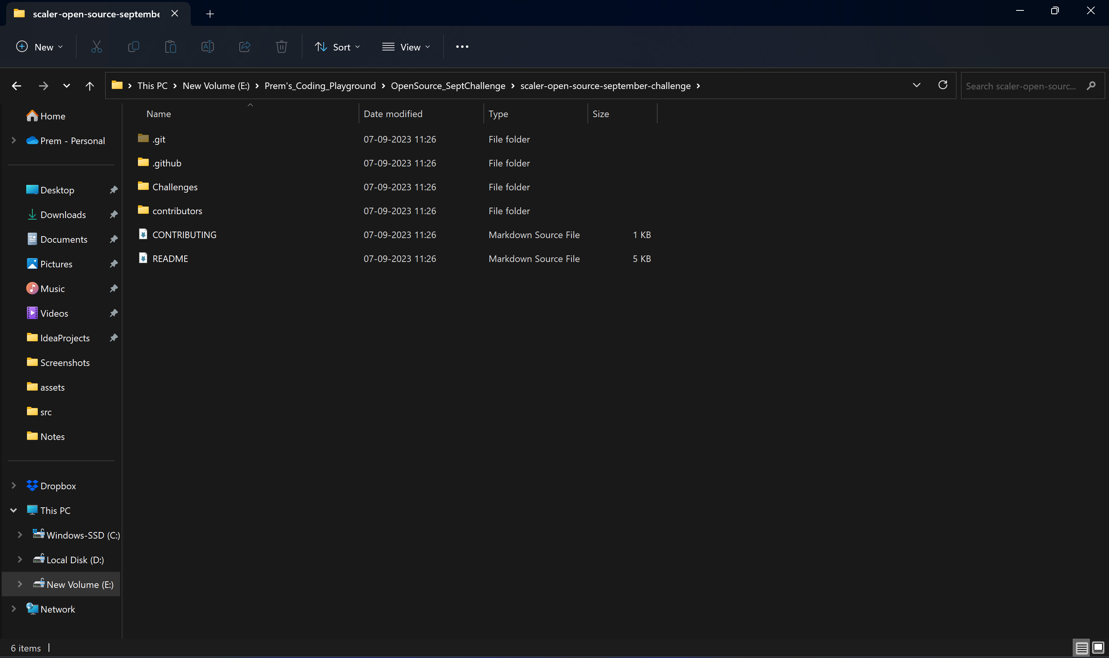Open the View dropdown menu
The height and width of the screenshot is (658, 1109).
click(x=406, y=47)
